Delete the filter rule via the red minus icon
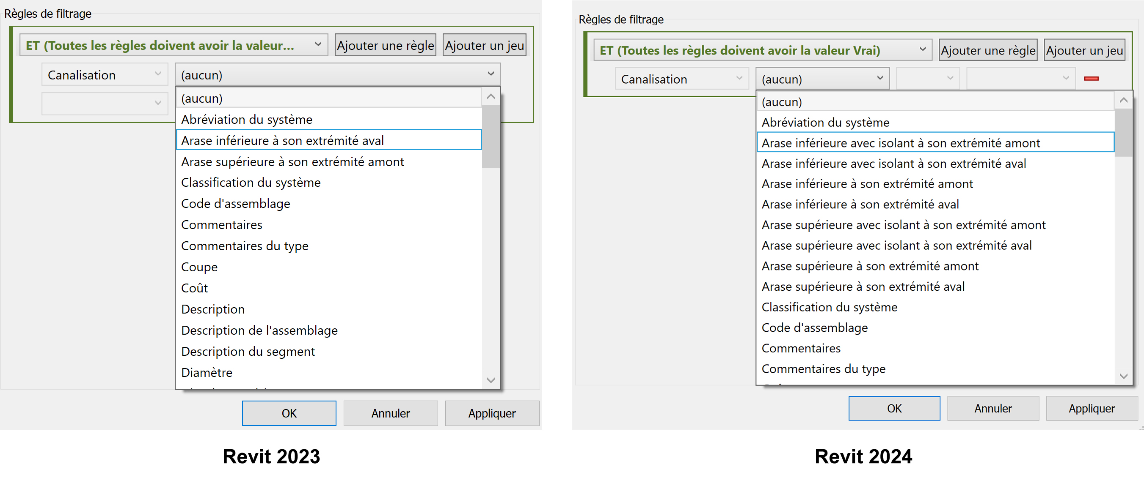 point(1092,78)
